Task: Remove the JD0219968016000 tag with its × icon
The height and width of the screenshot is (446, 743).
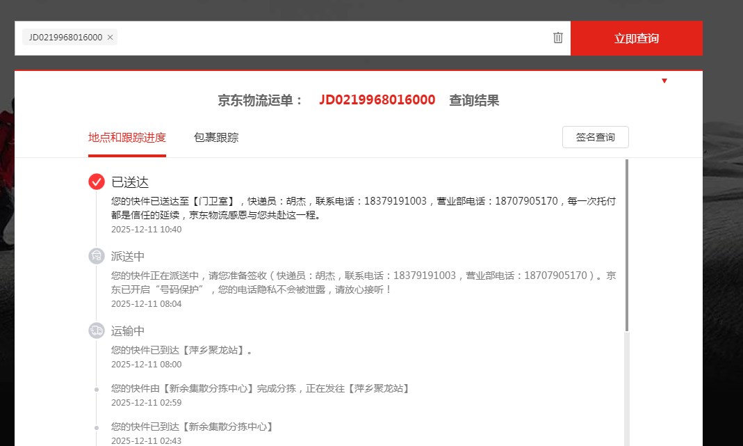Action: point(110,38)
